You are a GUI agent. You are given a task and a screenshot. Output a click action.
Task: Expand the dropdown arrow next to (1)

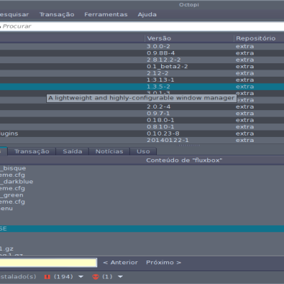[x=120, y=277]
